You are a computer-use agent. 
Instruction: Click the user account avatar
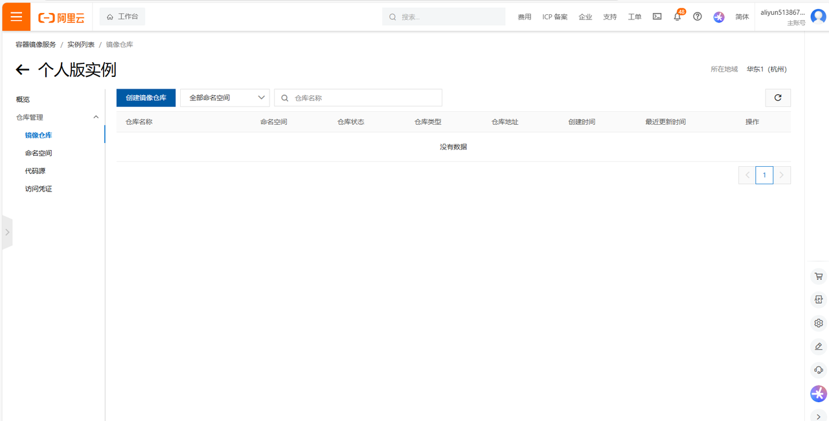click(818, 17)
